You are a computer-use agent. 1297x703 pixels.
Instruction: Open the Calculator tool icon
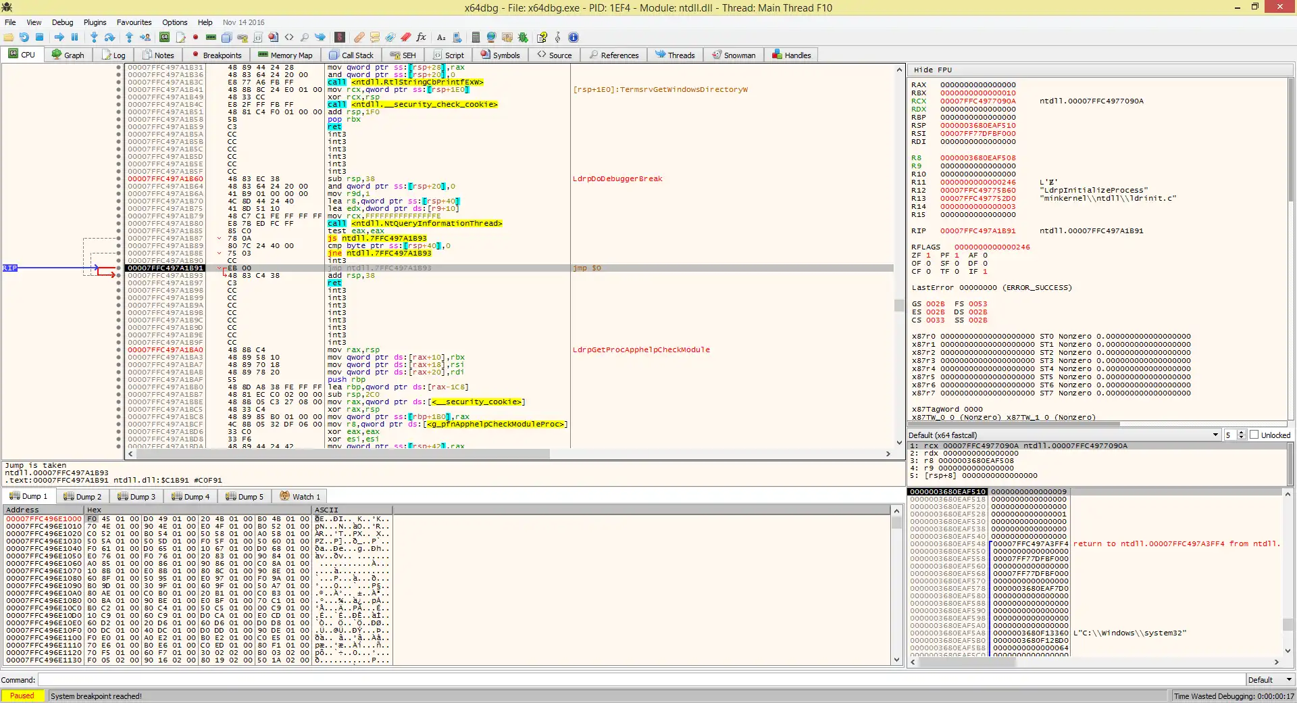(x=476, y=37)
